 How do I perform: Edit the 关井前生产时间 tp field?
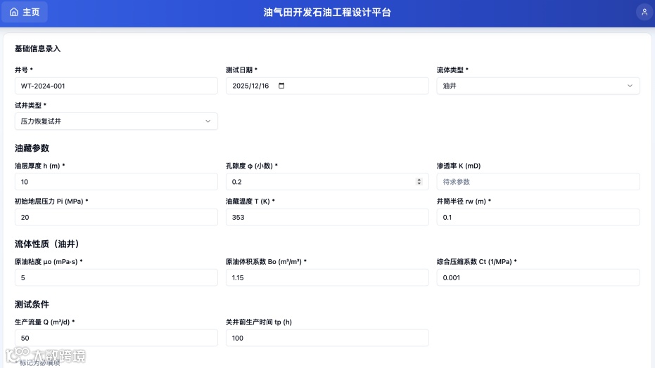point(327,338)
